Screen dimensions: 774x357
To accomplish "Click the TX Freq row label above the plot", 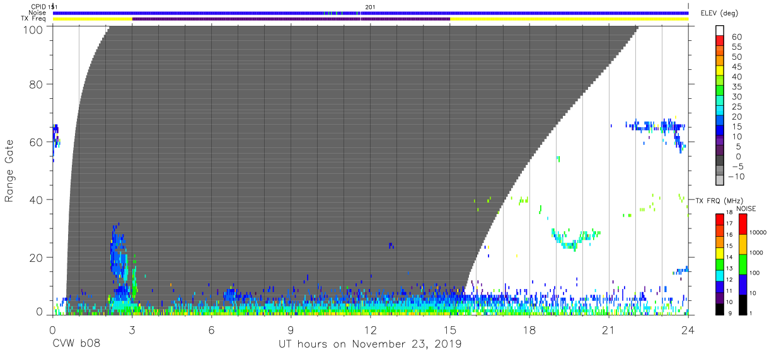I will [35, 19].
